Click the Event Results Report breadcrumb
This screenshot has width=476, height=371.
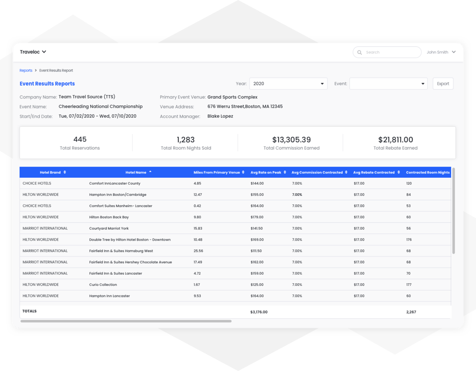pos(56,70)
